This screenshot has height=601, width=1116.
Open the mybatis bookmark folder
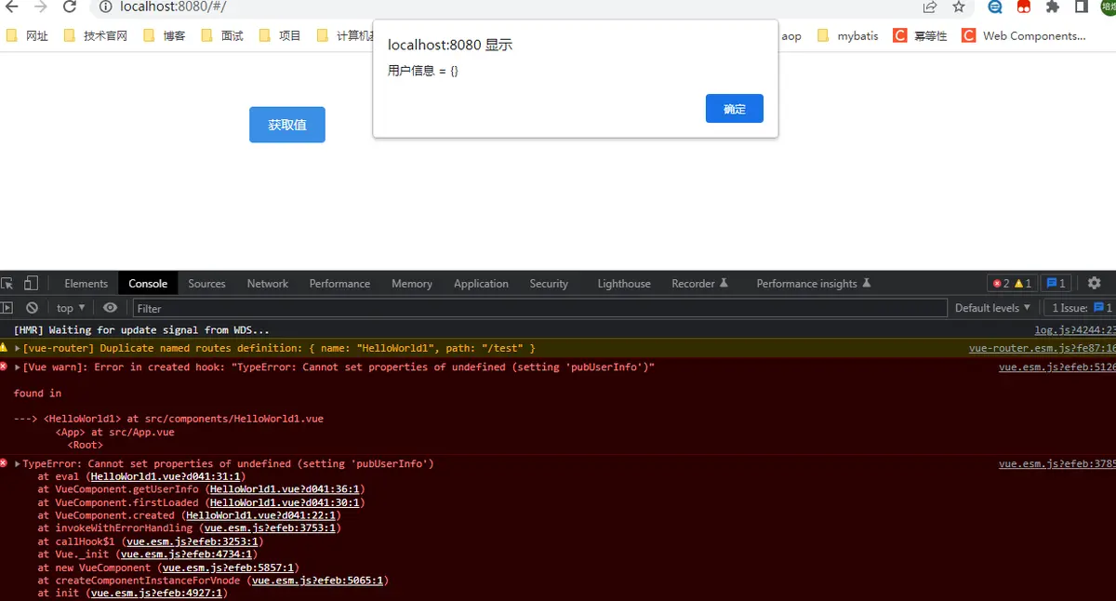[847, 36]
